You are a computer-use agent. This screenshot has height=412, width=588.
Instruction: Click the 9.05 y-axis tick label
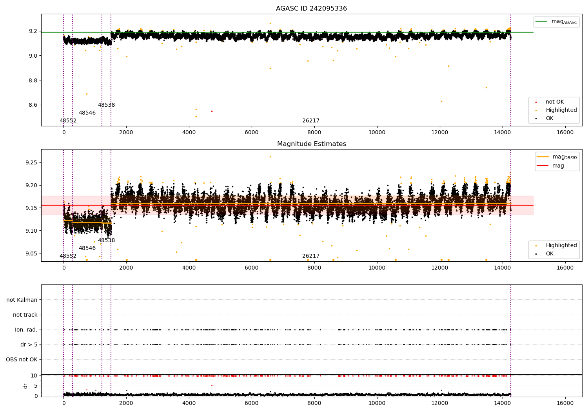pos(31,253)
